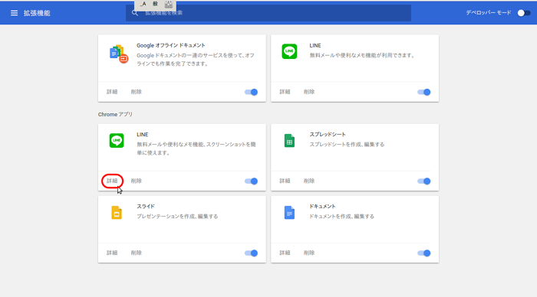Click the IME 般 mode indicator at top
This screenshot has width=537, height=297.
tap(155, 4)
